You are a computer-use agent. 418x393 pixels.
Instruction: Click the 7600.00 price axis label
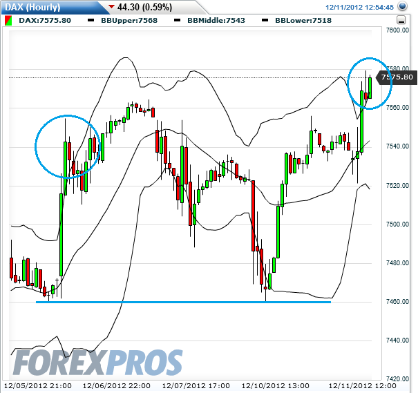(397, 30)
